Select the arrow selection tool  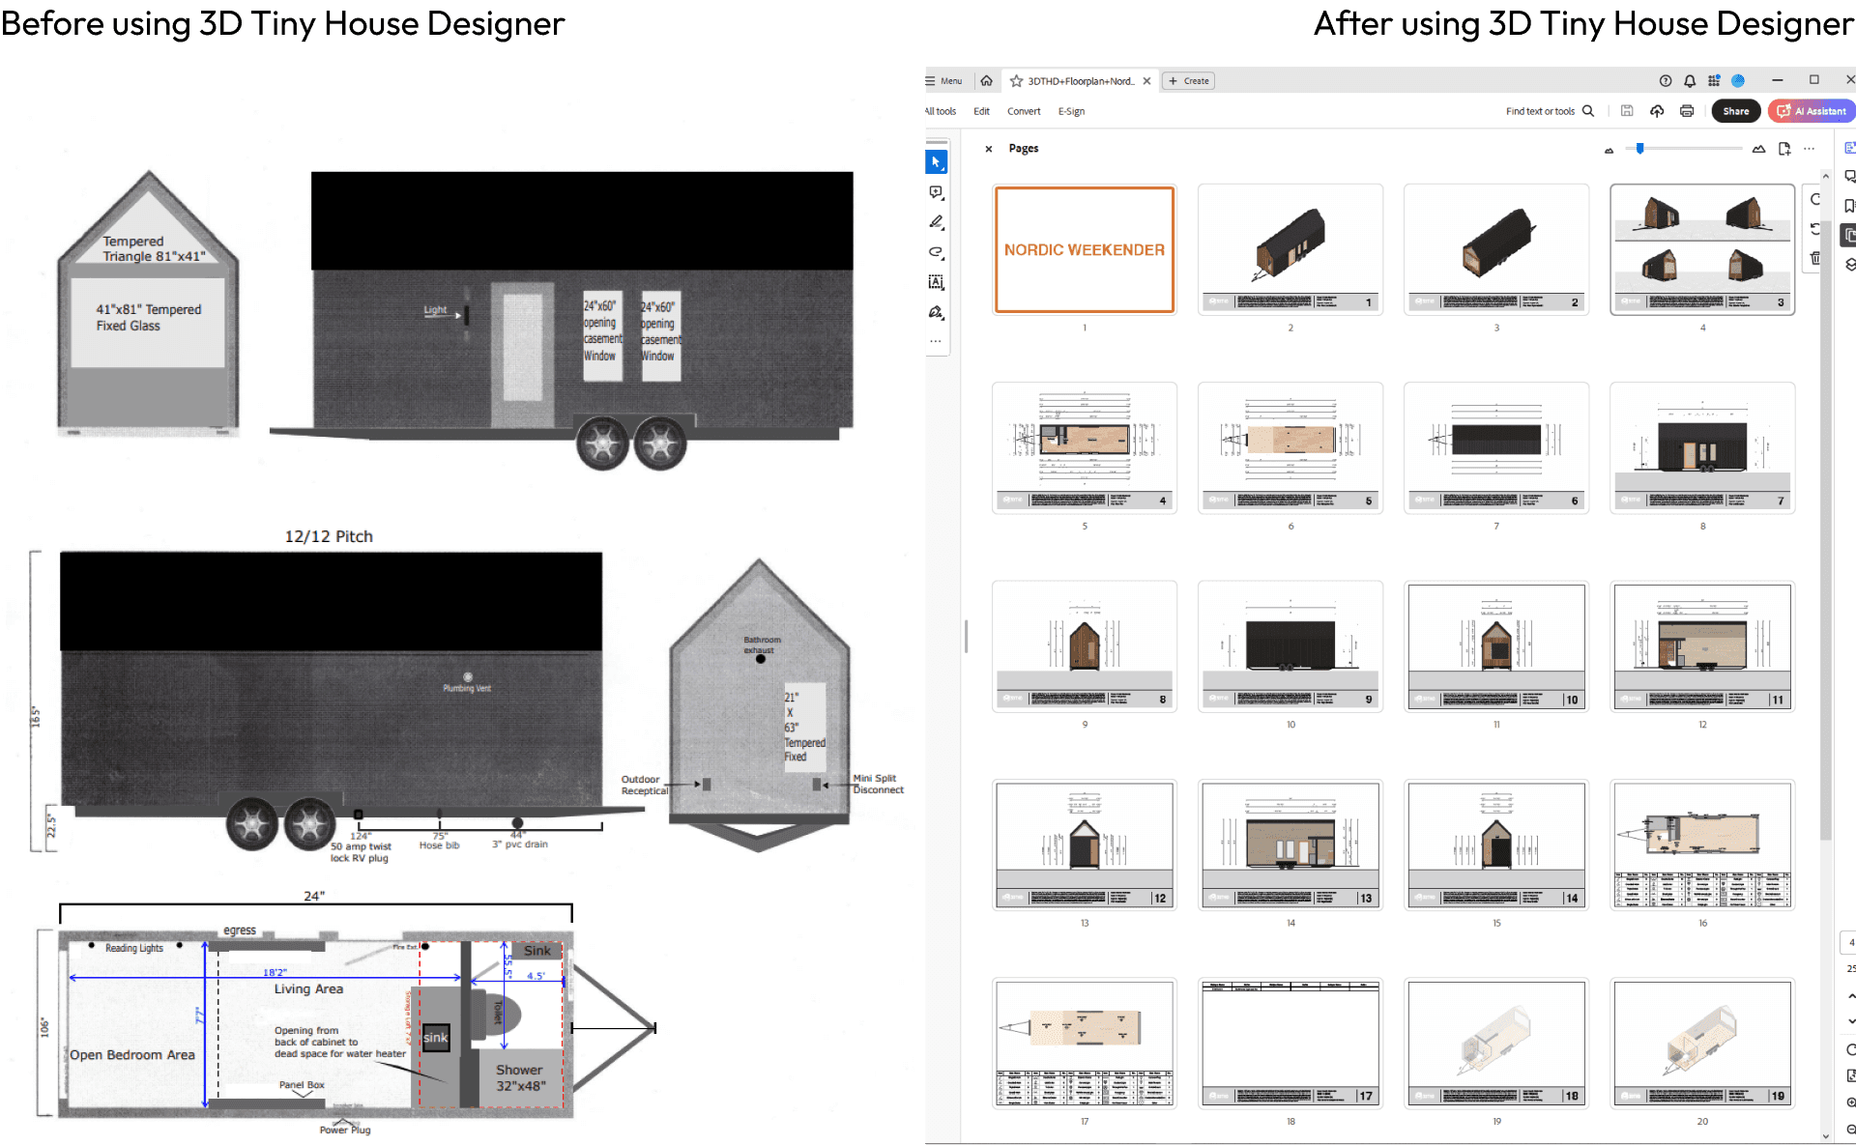[x=936, y=162]
